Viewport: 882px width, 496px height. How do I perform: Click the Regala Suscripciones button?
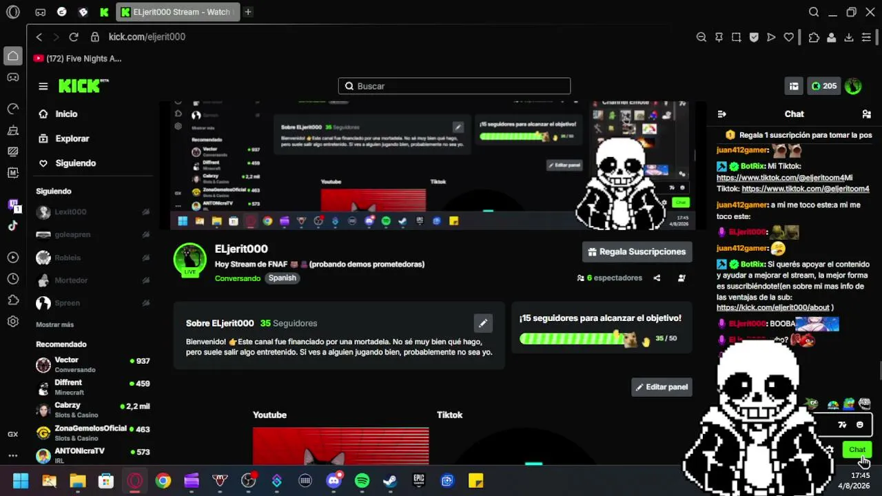tap(637, 252)
